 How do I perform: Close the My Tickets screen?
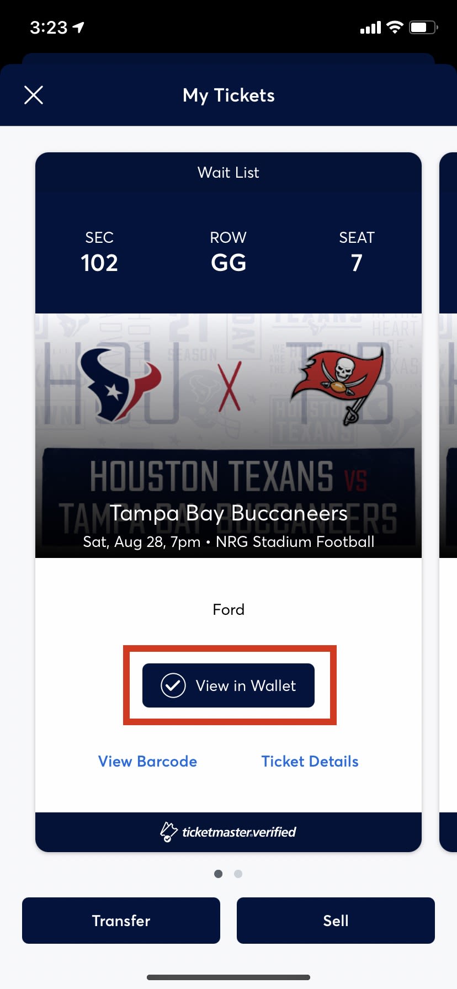pos(34,95)
